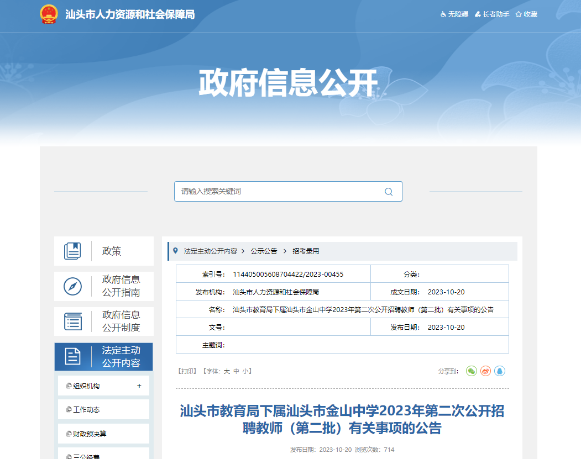Image resolution: width=581 pixels, height=459 pixels.
Task: Share the article to WeChat
Action: (x=471, y=371)
